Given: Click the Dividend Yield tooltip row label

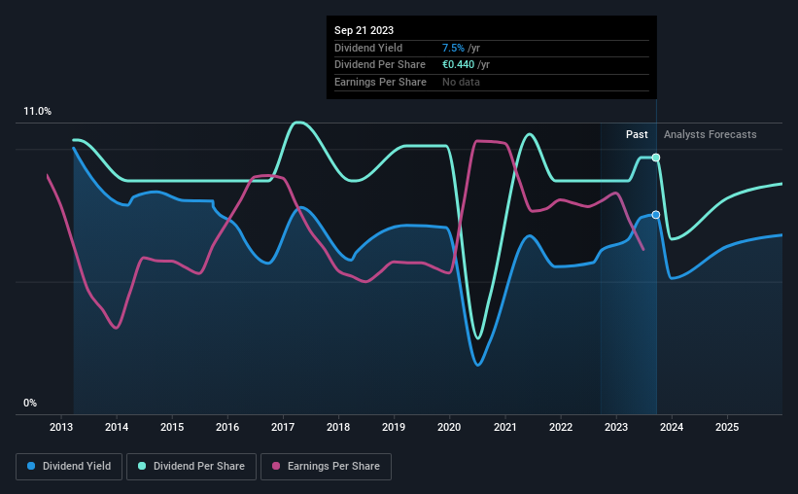Looking at the screenshot, I should pyautogui.click(x=368, y=48).
